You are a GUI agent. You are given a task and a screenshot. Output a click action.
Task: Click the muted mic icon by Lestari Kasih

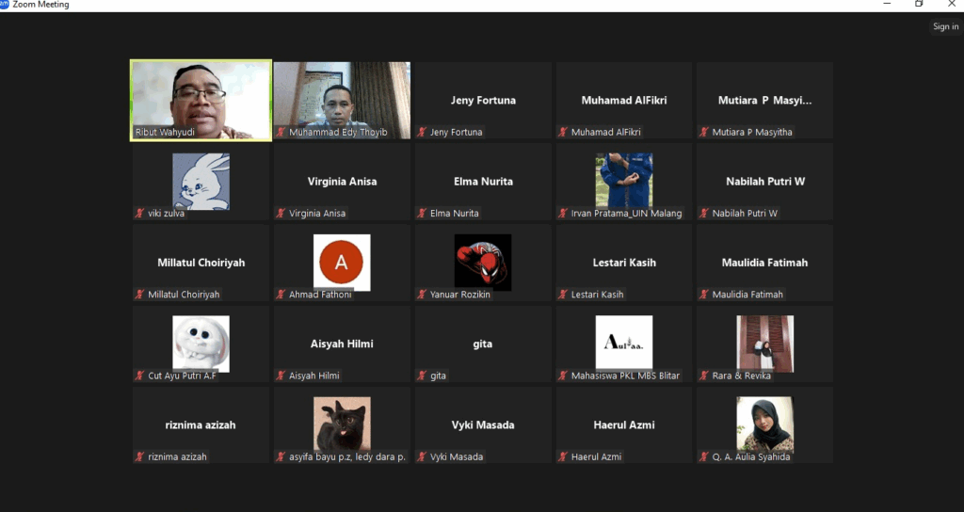pyautogui.click(x=563, y=295)
